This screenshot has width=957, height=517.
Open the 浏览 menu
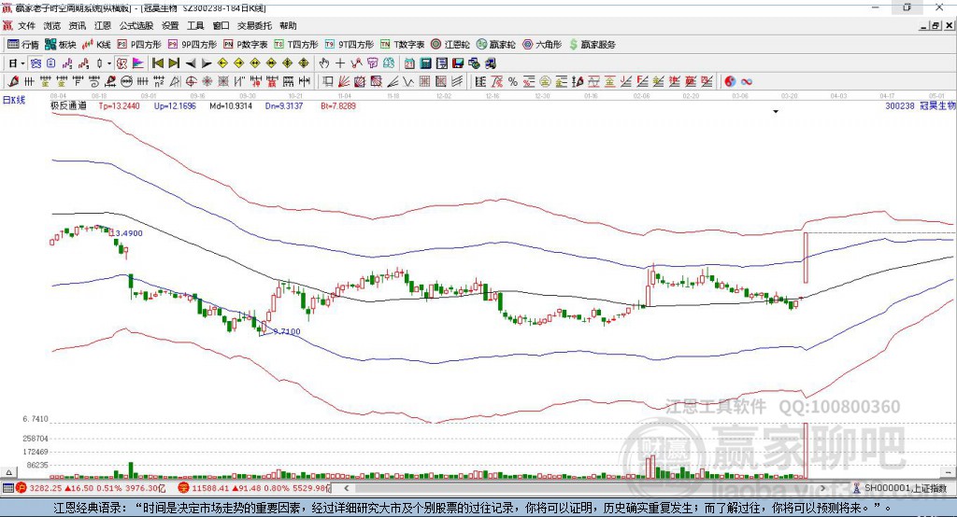52,25
